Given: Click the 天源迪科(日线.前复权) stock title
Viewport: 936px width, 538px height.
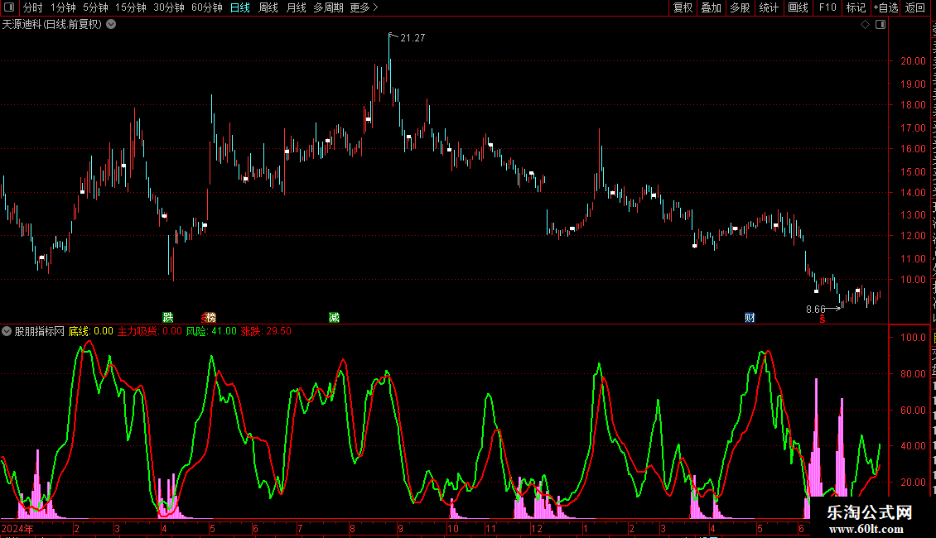Looking at the screenshot, I should 52,24.
